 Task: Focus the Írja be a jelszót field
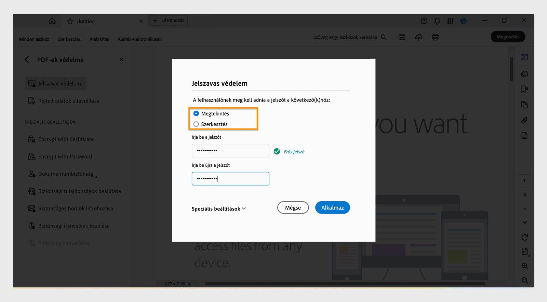click(x=230, y=150)
